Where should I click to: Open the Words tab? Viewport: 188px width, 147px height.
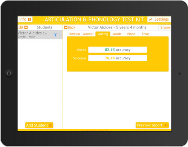click(x=117, y=34)
